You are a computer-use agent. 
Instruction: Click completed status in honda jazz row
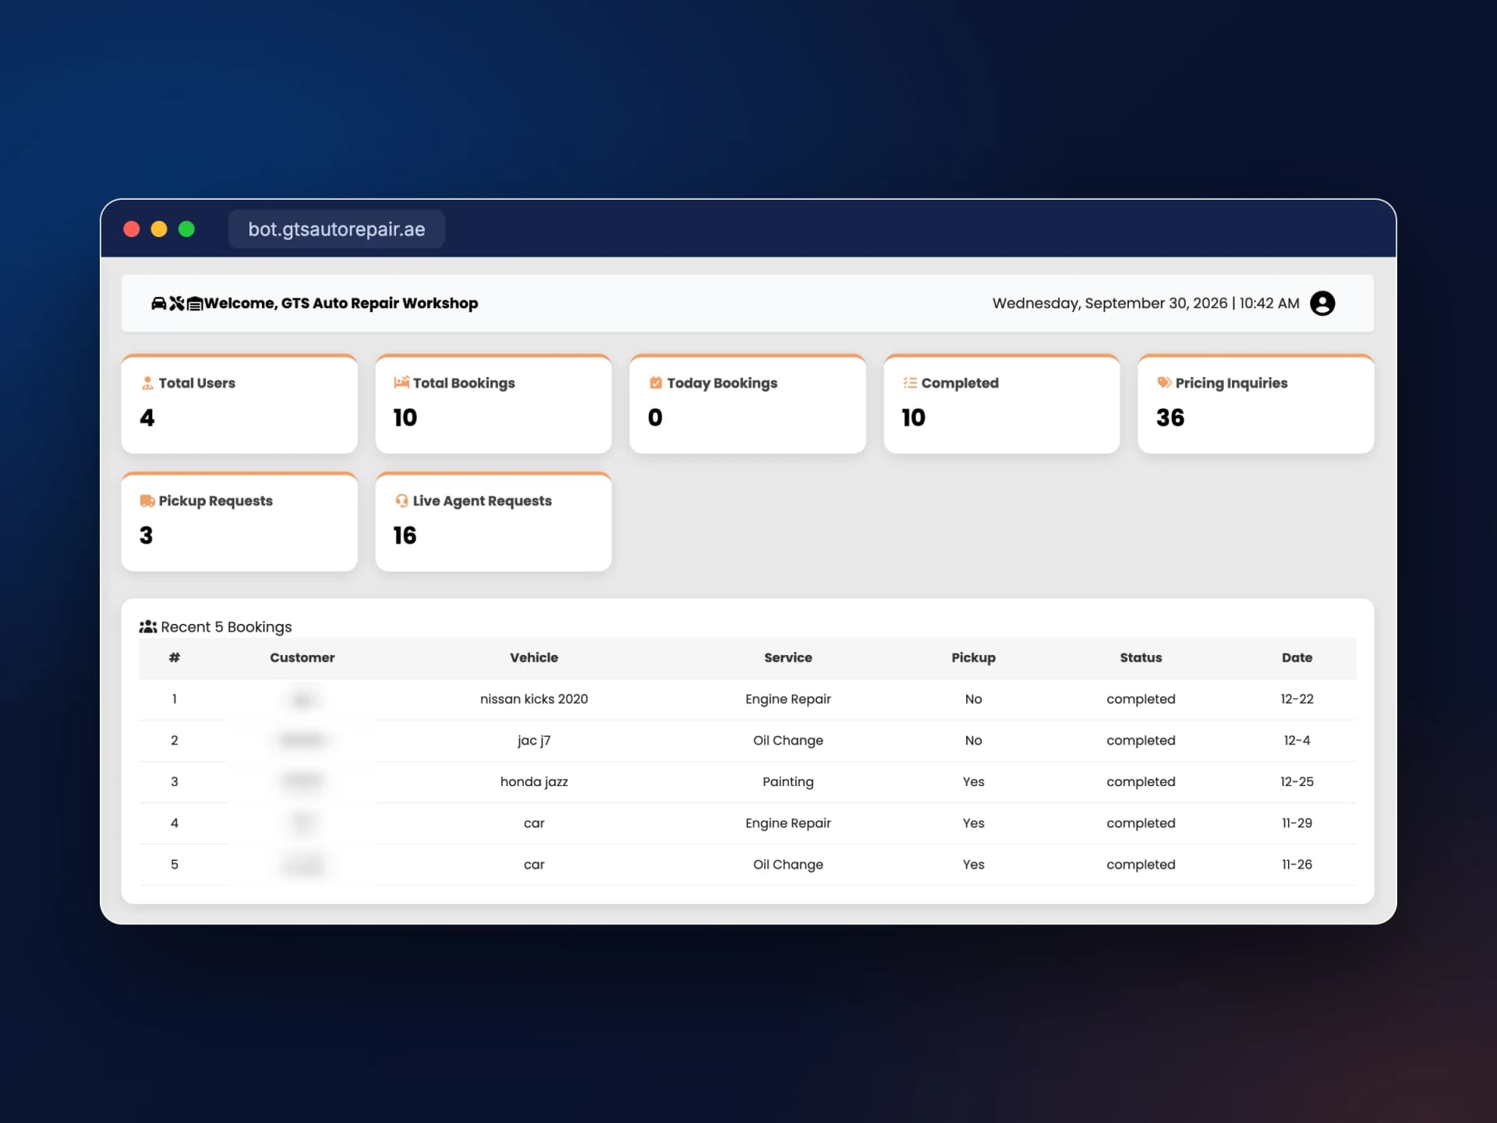[1141, 781]
